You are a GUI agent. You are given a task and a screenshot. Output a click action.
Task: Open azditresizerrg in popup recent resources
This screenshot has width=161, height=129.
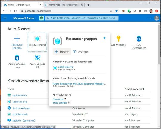tap(66, 67)
